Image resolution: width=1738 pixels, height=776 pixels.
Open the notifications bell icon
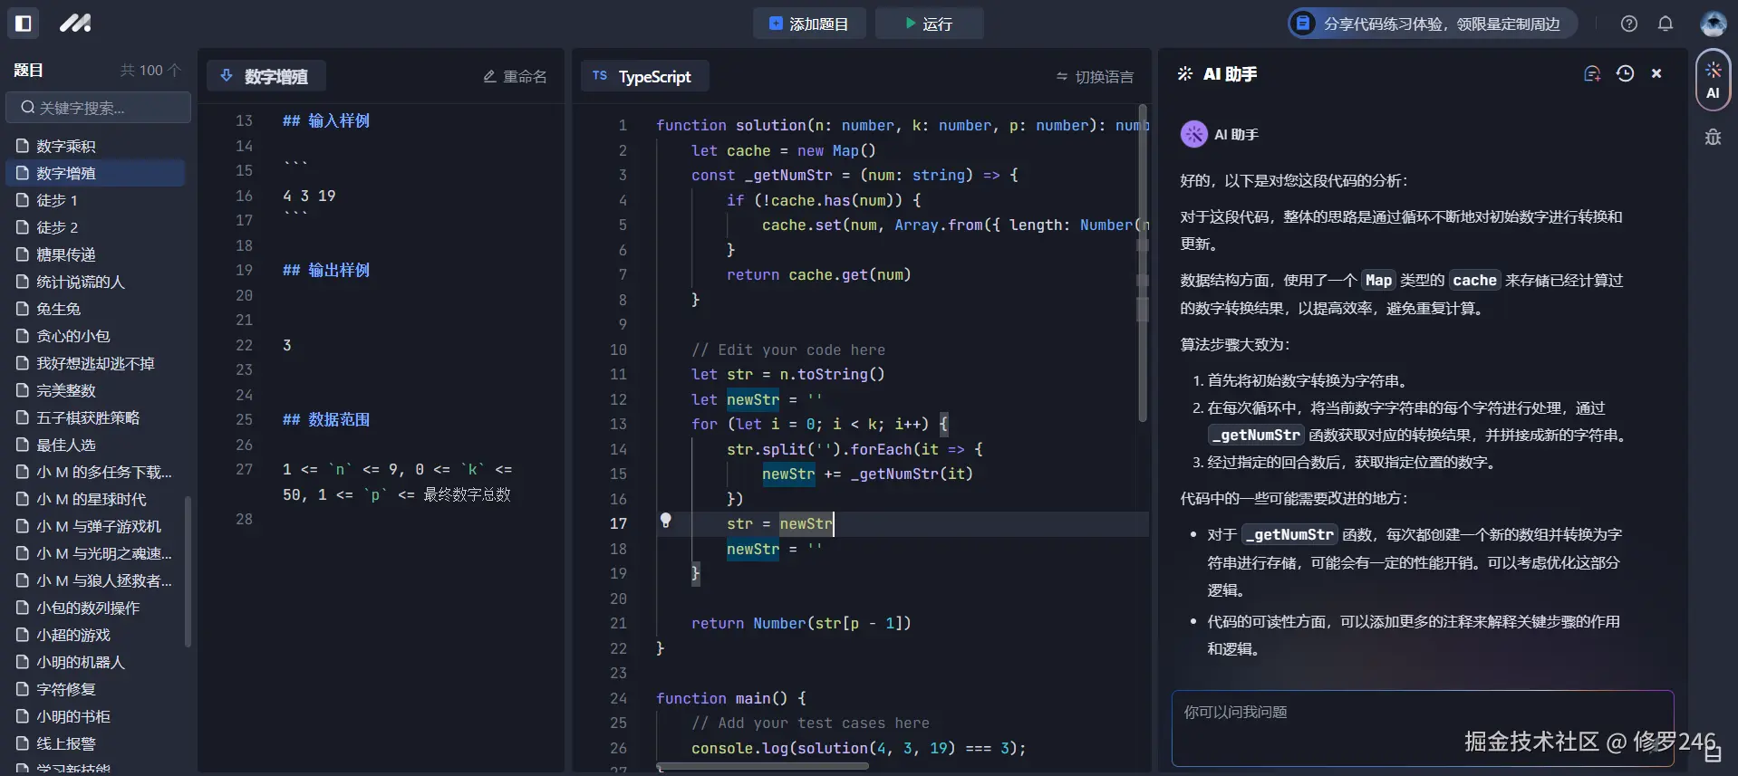1665,24
